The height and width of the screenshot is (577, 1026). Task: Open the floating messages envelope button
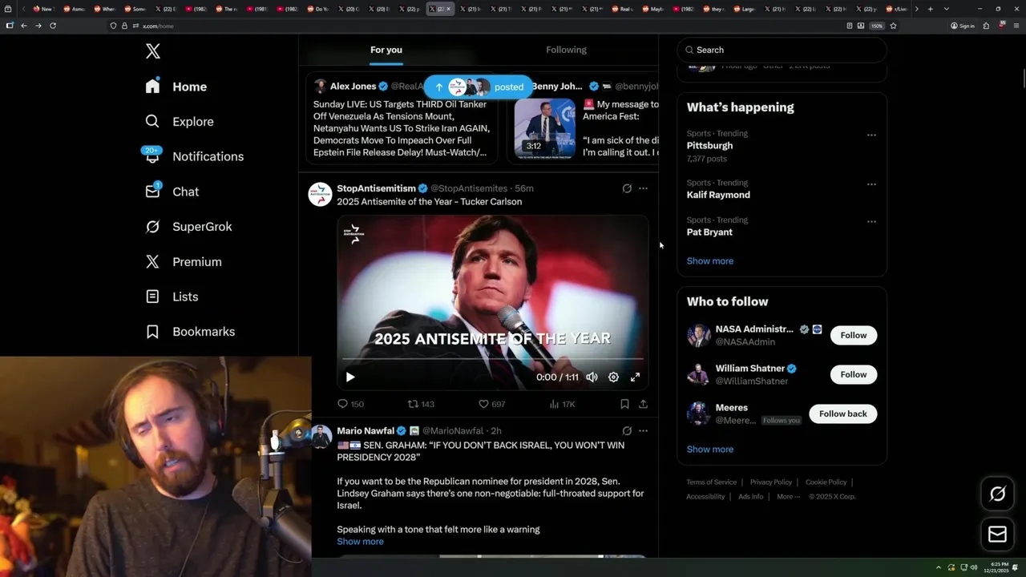coord(997,535)
